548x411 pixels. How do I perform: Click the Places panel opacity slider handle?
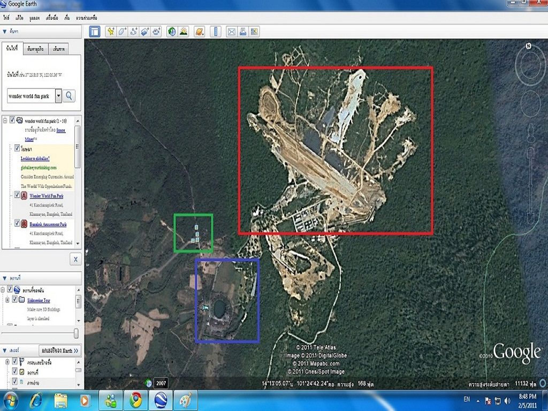(x=76, y=333)
